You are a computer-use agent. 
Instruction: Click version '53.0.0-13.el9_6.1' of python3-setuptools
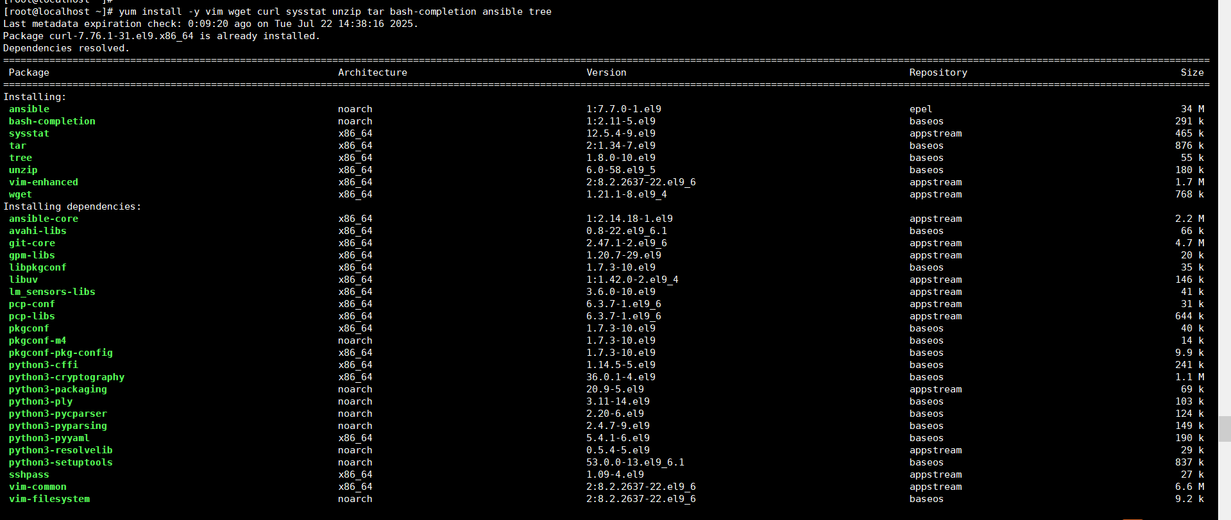[635, 462]
